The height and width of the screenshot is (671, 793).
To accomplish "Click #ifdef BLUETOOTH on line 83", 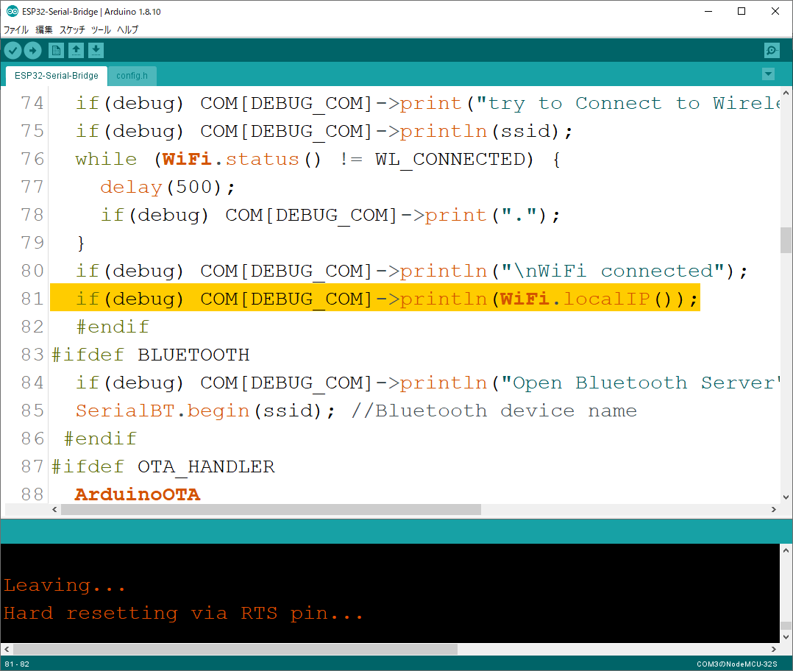I will [x=151, y=355].
